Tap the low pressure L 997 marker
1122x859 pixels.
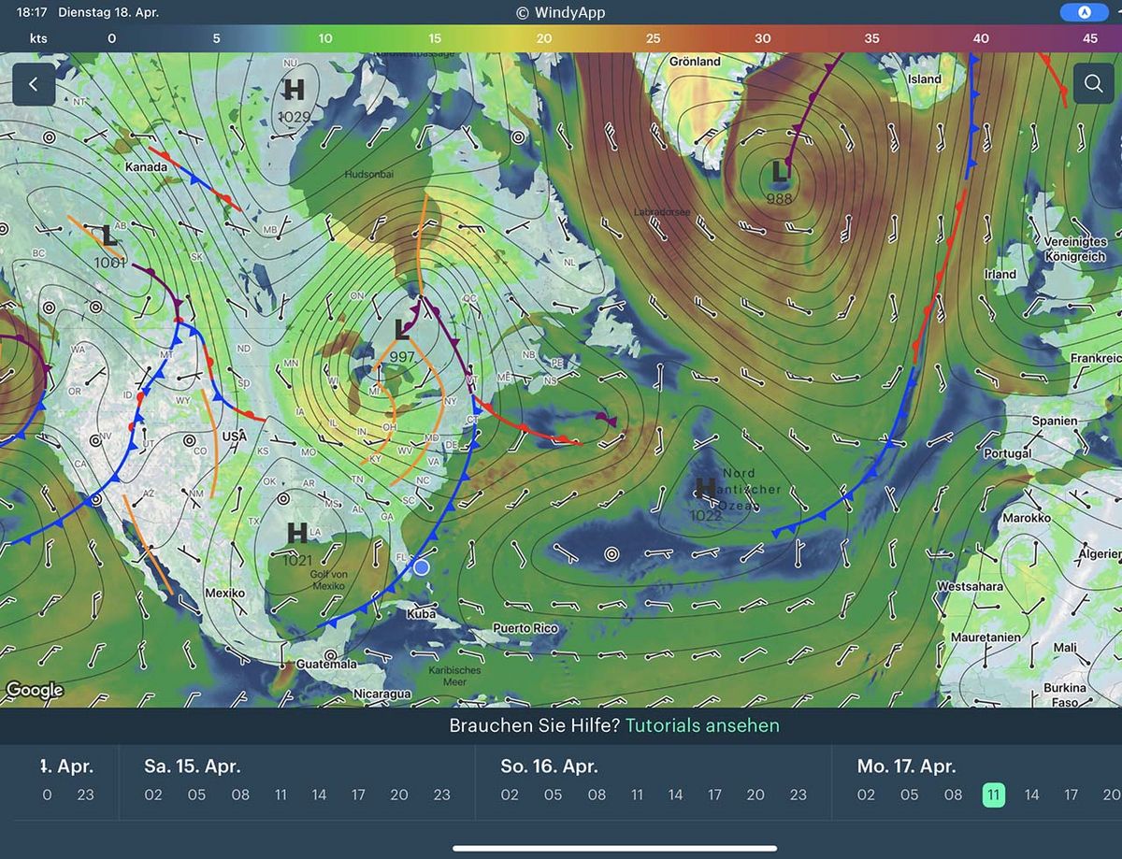pyautogui.click(x=403, y=340)
